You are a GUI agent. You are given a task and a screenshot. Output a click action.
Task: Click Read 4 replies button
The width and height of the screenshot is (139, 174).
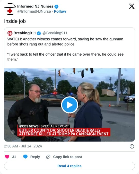click(69, 166)
